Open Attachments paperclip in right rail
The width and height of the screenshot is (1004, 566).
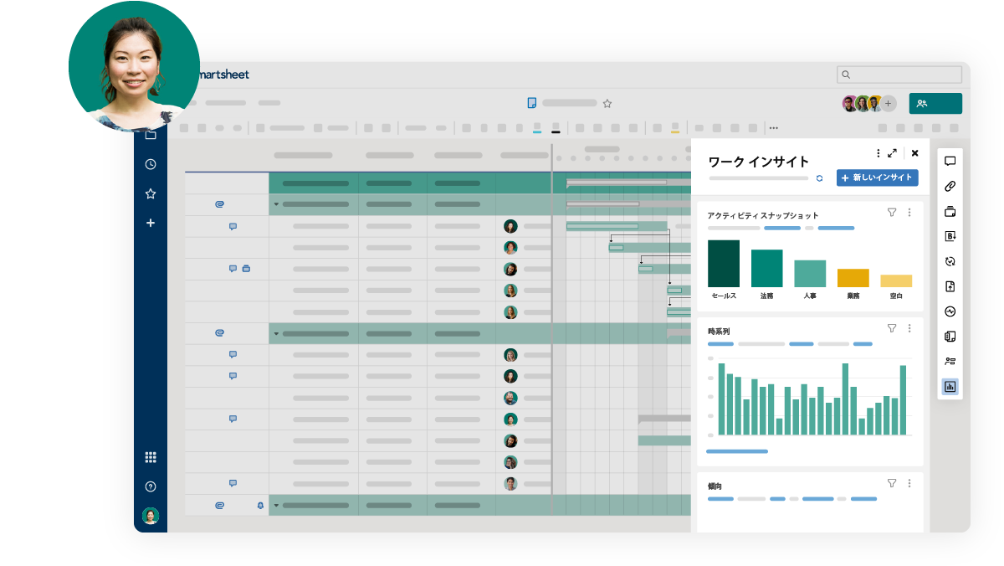950,186
